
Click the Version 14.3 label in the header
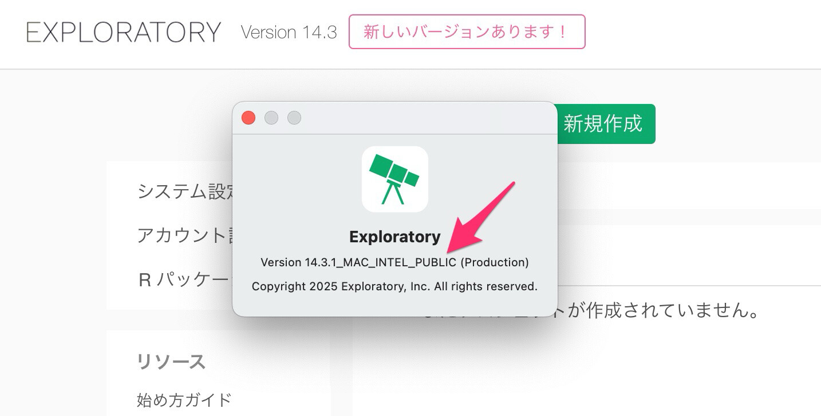[x=289, y=33]
